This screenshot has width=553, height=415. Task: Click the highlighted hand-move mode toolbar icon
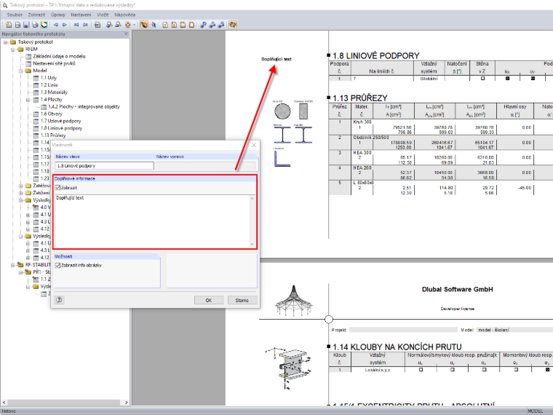coord(144,25)
